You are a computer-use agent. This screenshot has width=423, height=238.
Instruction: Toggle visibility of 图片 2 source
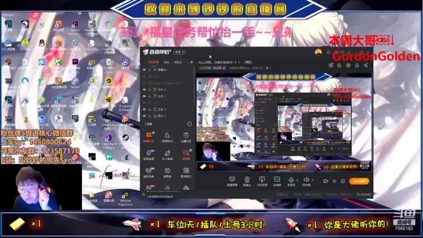[144, 116]
